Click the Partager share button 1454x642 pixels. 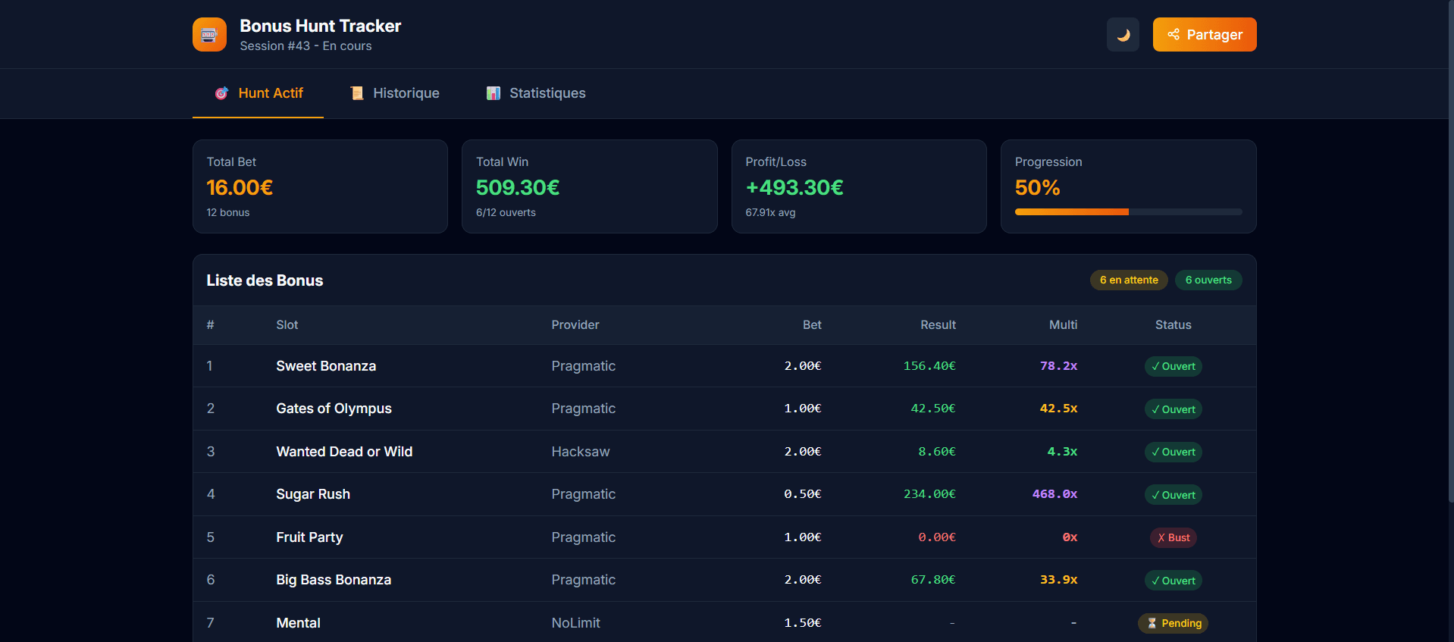pos(1204,35)
